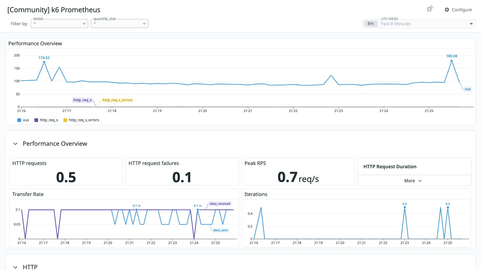
Task: Click the HTTP section heading
Action: click(x=30, y=267)
